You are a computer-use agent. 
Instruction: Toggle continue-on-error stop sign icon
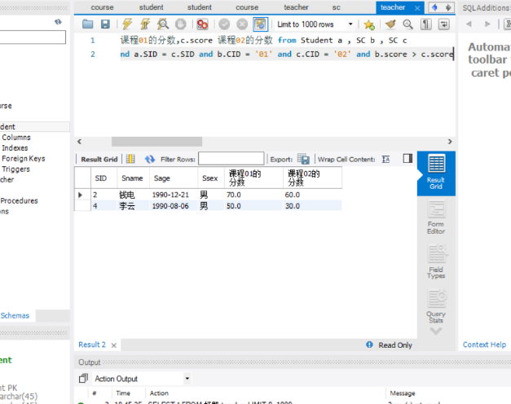coord(202,24)
